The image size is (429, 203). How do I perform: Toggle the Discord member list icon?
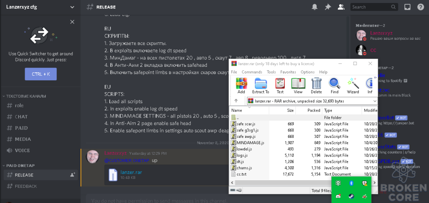341,7
